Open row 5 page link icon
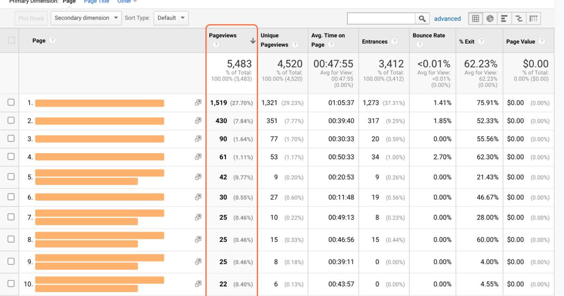This screenshot has height=296, width=564. pos(198,177)
